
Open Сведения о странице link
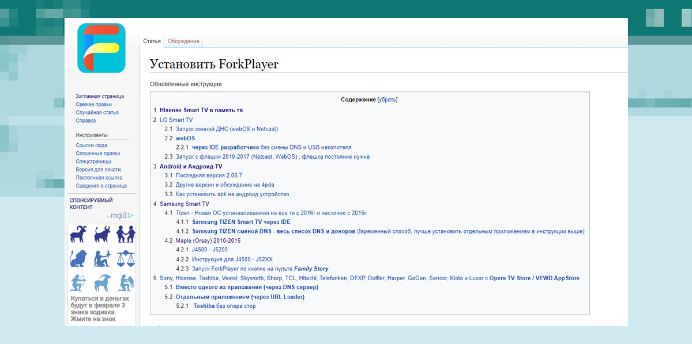coord(101,186)
